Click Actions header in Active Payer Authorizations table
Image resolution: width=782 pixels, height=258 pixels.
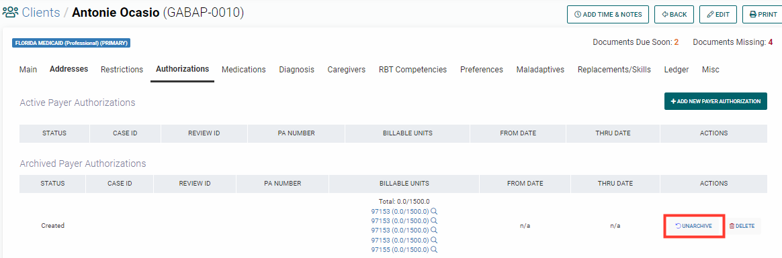pyautogui.click(x=713, y=133)
